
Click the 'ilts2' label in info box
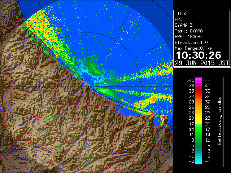tap(181, 14)
